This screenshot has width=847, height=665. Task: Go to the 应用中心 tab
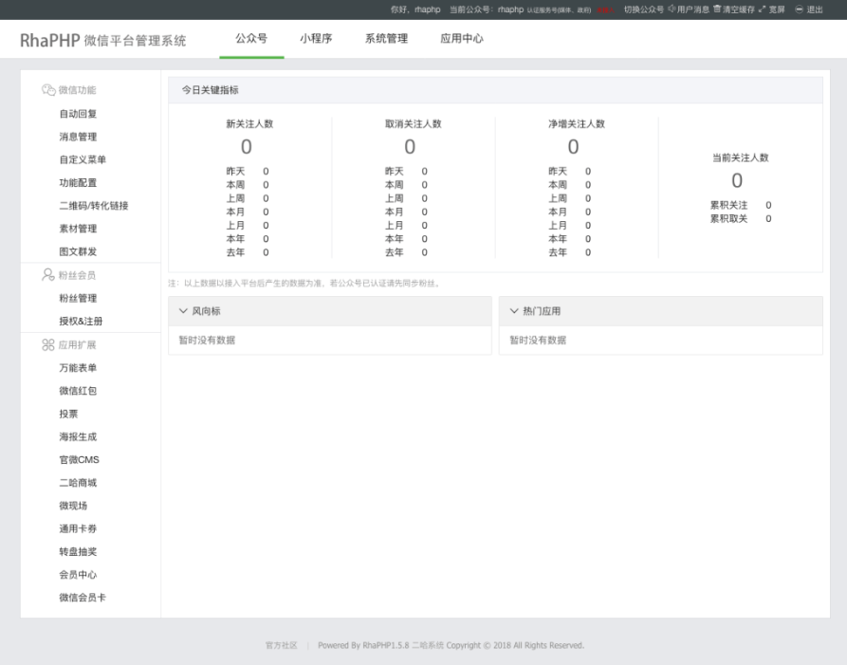click(462, 39)
